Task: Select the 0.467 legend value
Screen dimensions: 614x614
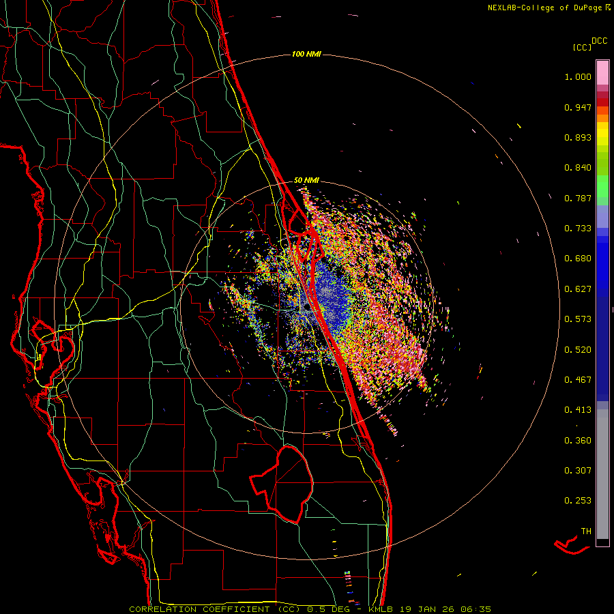Action: [x=578, y=380]
